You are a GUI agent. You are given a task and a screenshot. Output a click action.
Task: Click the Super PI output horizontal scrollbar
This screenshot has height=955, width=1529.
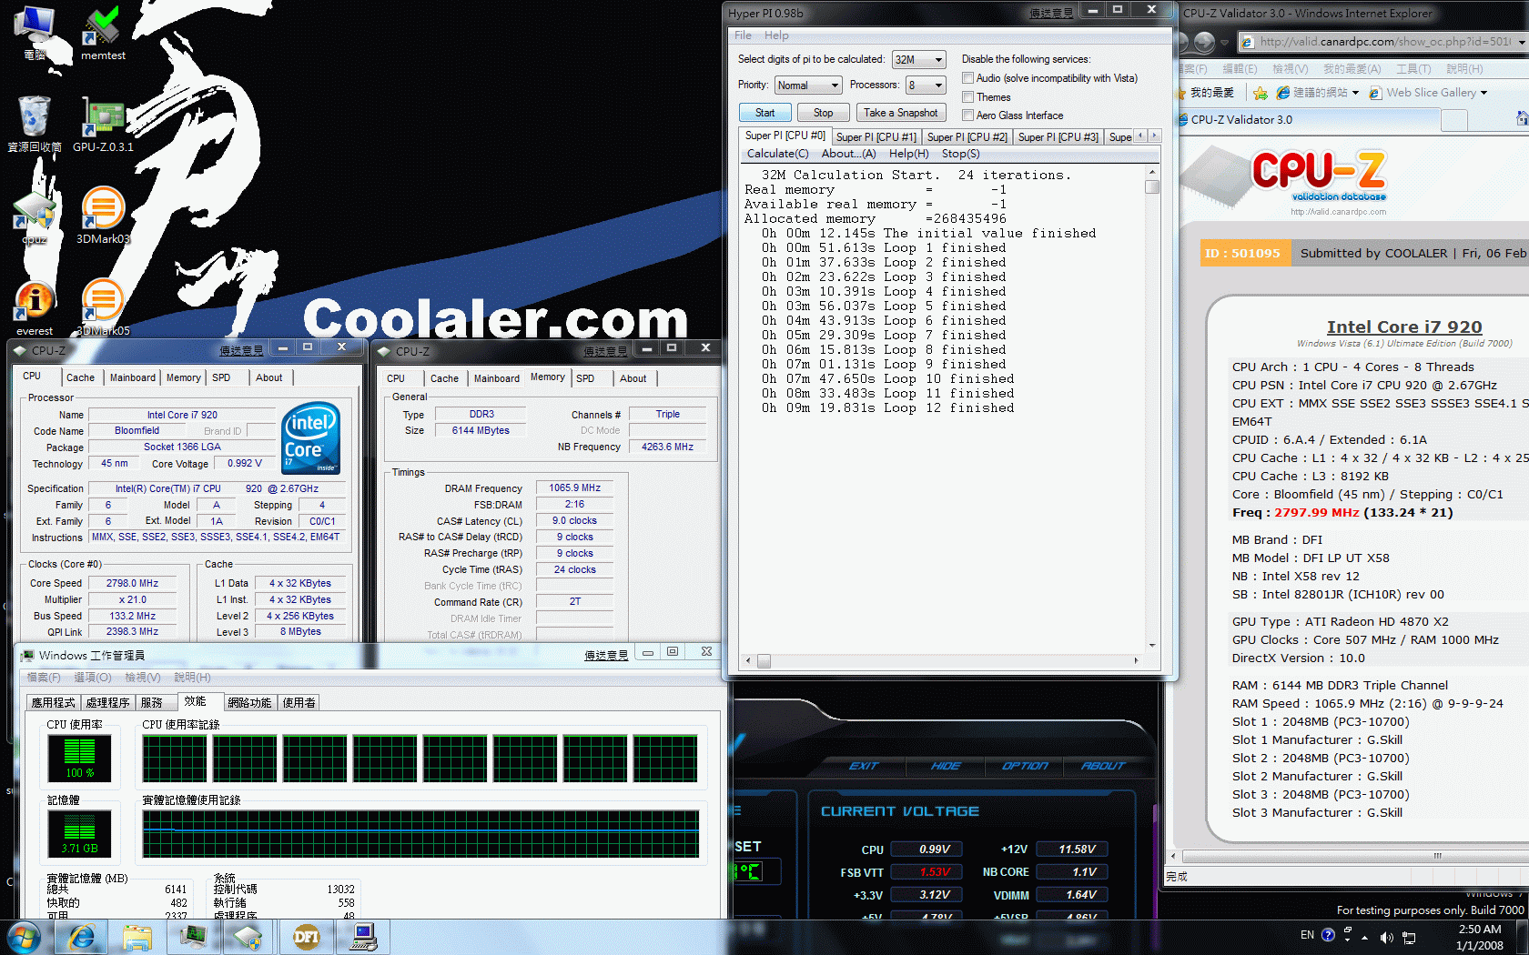[942, 660]
